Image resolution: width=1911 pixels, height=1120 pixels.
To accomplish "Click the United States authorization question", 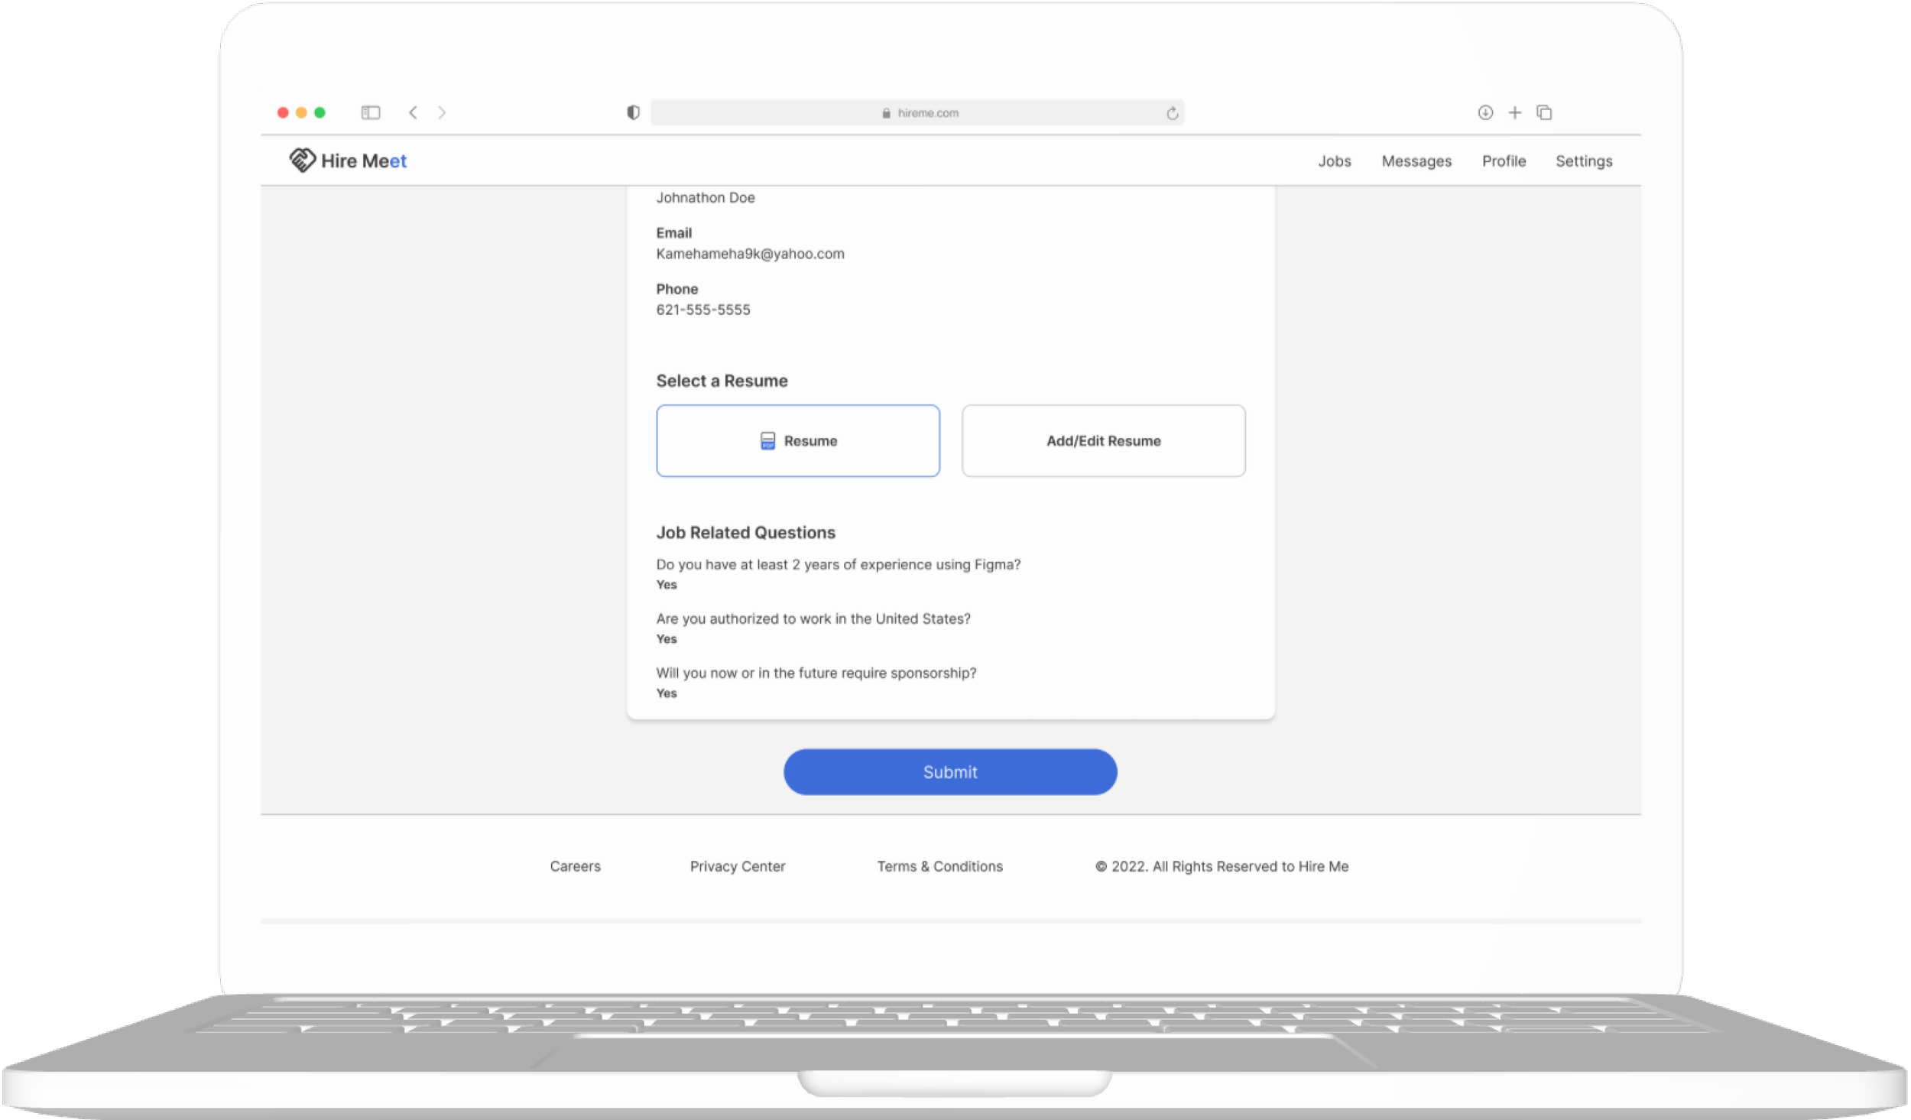I will point(813,618).
